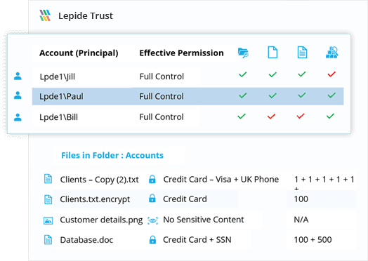Click the user icon beside Lpde1\Bill

click(18, 117)
